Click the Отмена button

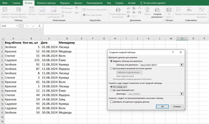point(177,106)
